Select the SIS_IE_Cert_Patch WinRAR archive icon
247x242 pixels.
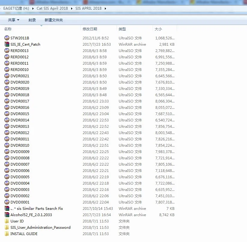(7, 44)
